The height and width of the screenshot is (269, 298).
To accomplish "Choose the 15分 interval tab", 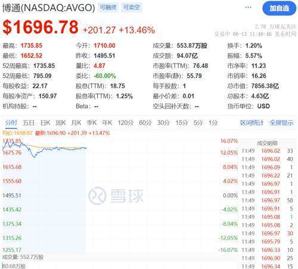I will 182,123.
